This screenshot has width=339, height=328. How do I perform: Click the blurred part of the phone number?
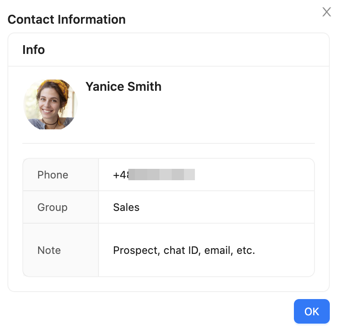click(162, 175)
